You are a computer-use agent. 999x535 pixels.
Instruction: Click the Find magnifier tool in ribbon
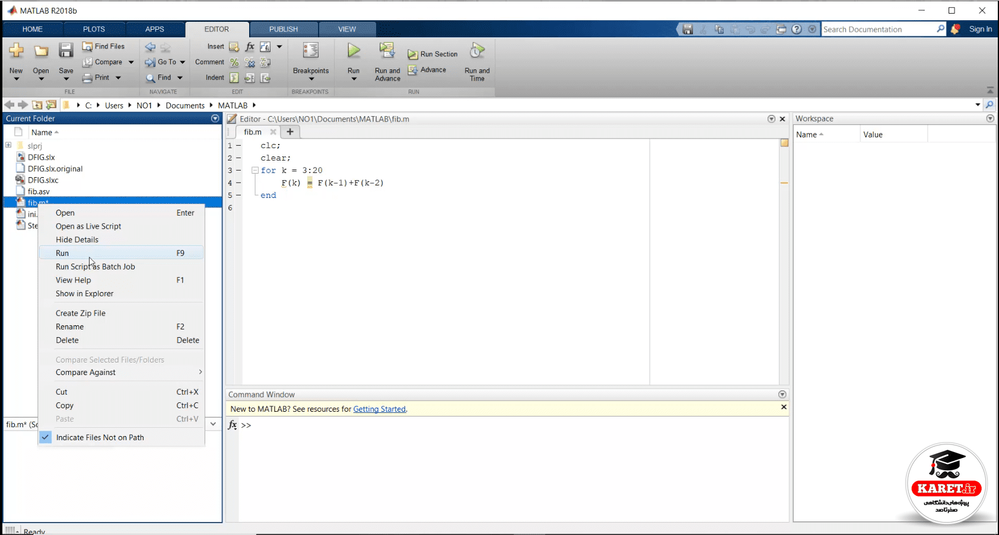(x=158, y=78)
